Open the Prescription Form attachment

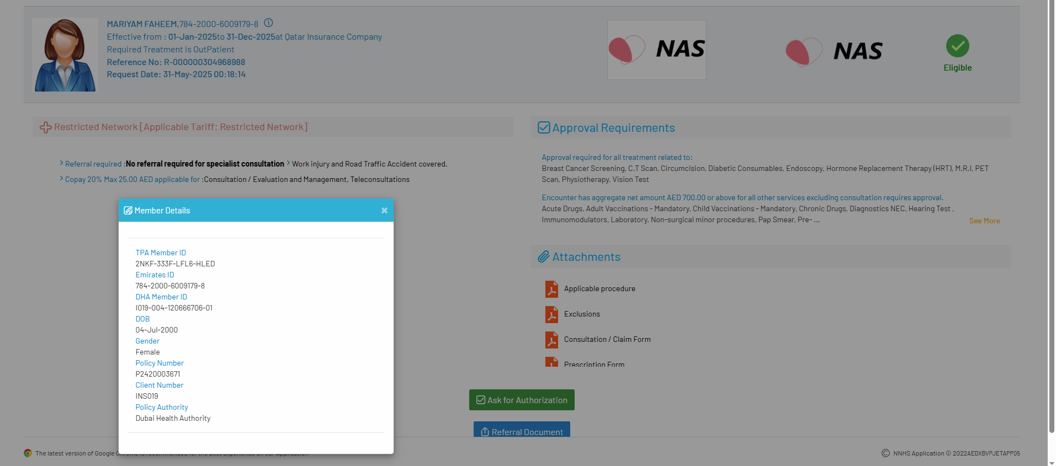pos(594,364)
